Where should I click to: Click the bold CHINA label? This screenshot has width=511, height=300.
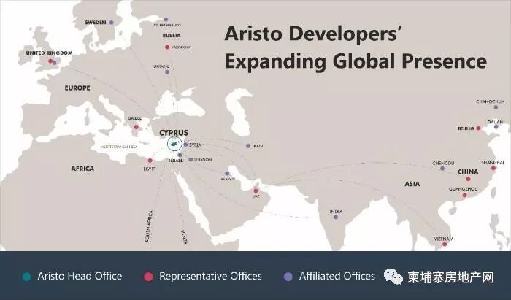(468, 172)
